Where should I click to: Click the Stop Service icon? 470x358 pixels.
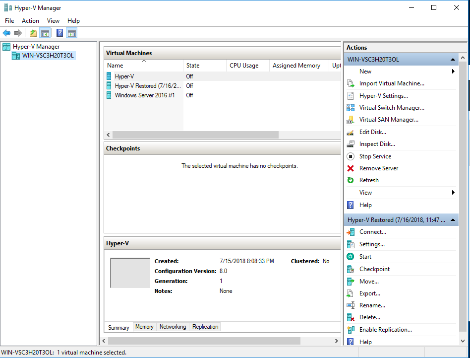(351, 156)
